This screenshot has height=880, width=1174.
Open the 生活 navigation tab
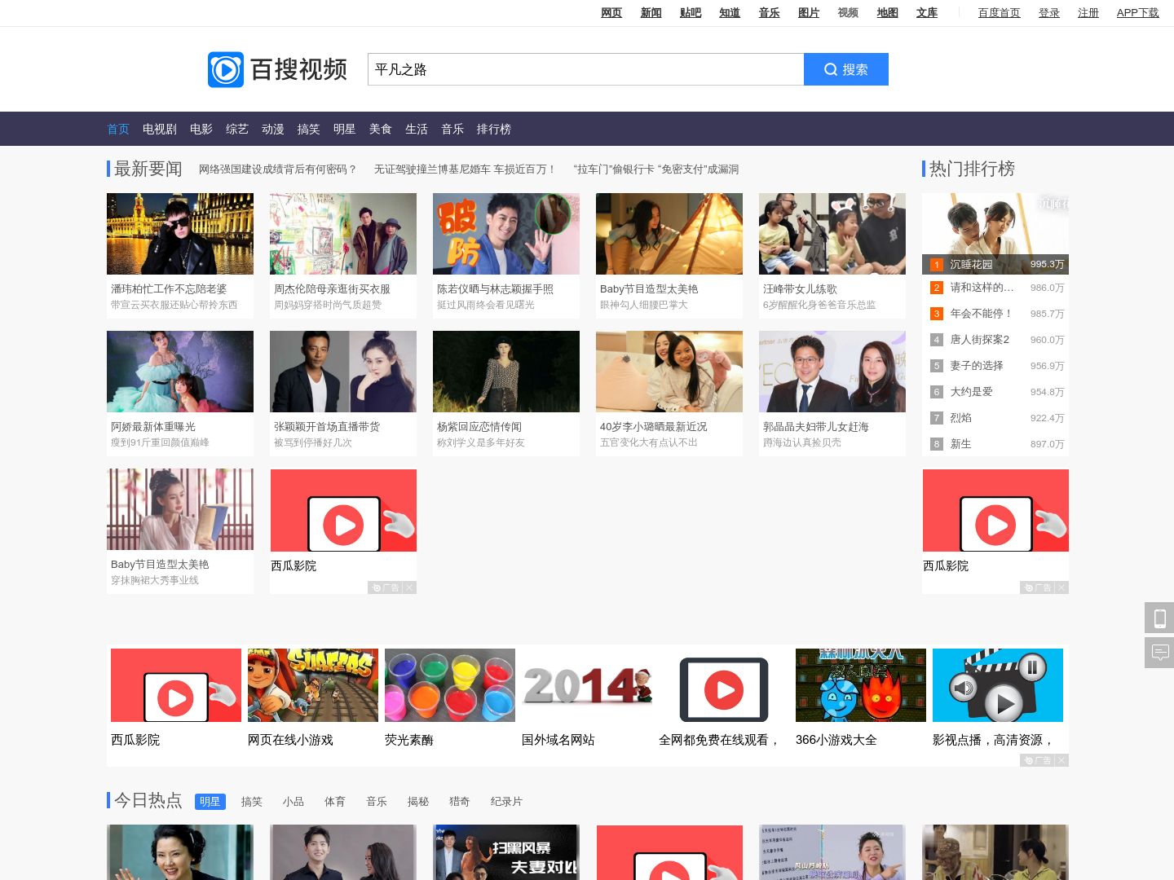coord(417,129)
